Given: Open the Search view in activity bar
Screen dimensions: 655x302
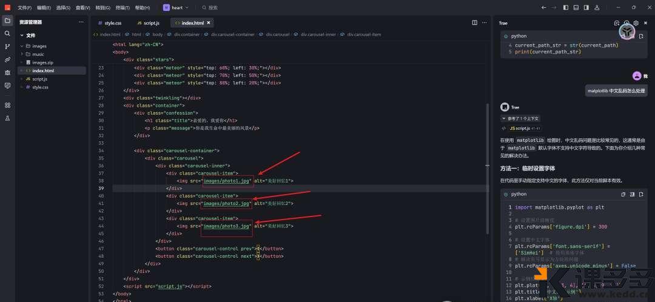Looking at the screenshot, I should click(x=7, y=33).
